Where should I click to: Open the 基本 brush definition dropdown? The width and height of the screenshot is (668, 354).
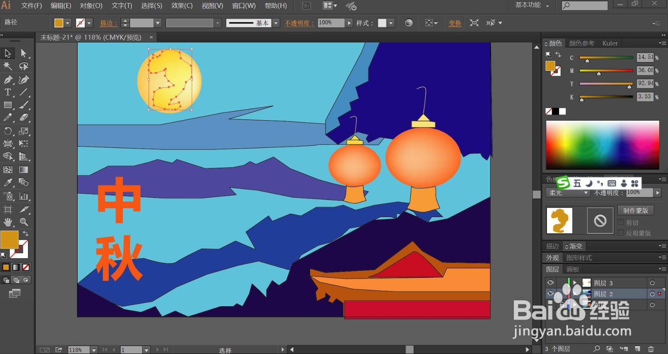pos(276,23)
